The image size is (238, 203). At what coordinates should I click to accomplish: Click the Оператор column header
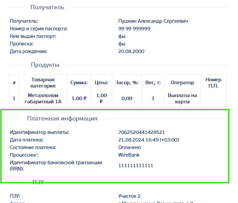pyautogui.click(x=182, y=83)
